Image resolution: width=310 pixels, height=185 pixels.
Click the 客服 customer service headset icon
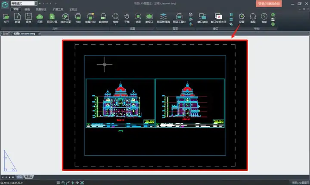coord(253,17)
